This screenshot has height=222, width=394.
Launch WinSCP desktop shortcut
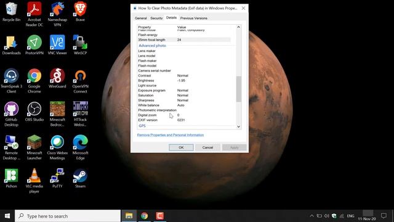(80, 45)
